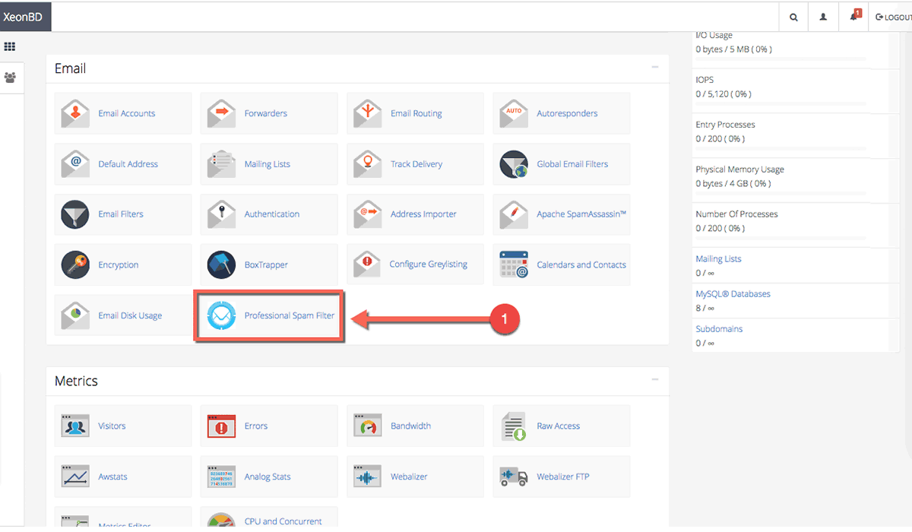
Task: Click the Bandwidth gauge icon
Action: (x=368, y=426)
